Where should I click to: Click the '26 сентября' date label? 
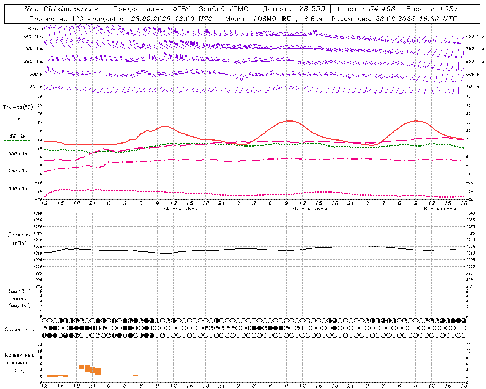pyautogui.click(x=438, y=209)
